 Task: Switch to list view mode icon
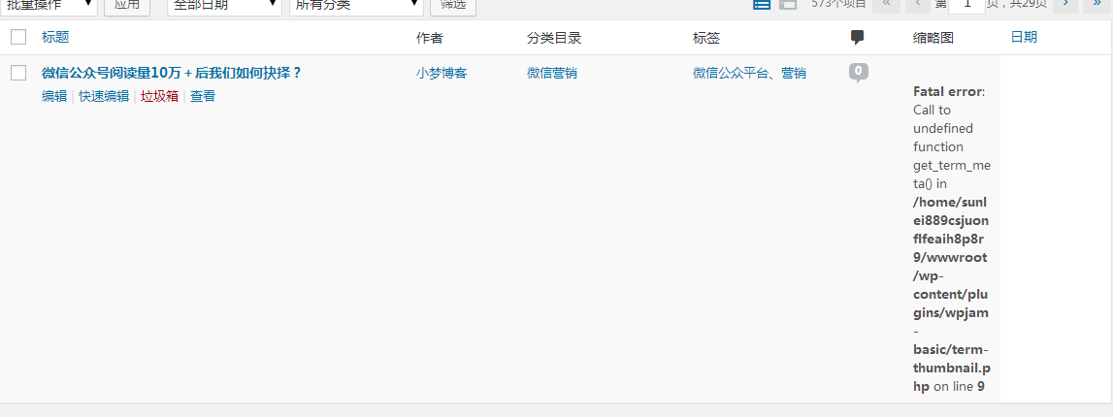tap(762, 5)
